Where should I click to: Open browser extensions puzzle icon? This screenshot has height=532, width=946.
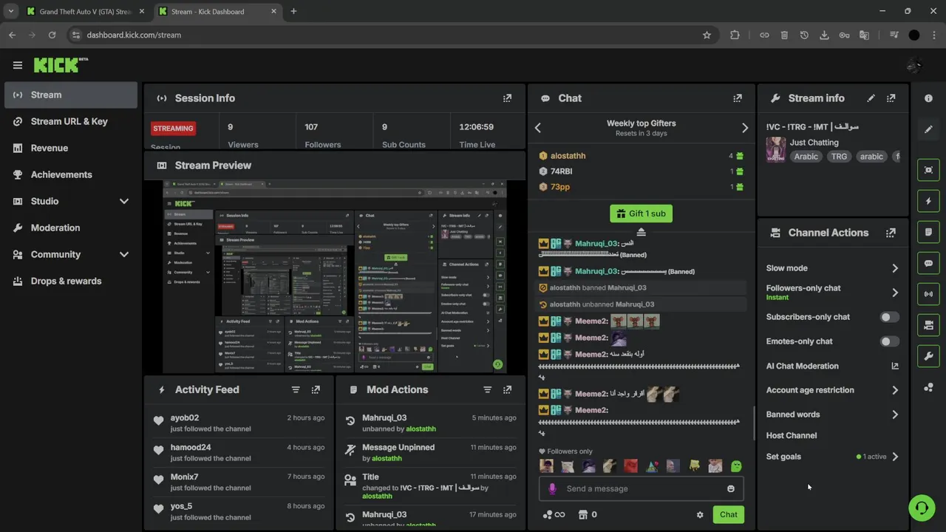(x=735, y=35)
